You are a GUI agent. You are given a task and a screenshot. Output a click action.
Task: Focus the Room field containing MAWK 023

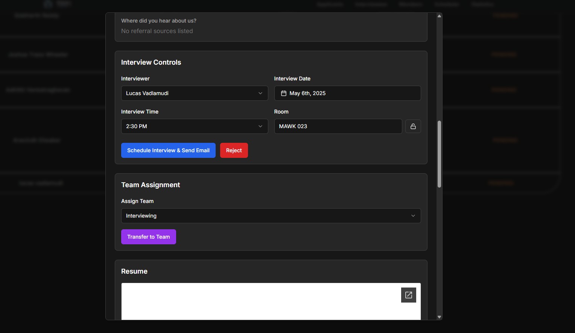pos(338,126)
